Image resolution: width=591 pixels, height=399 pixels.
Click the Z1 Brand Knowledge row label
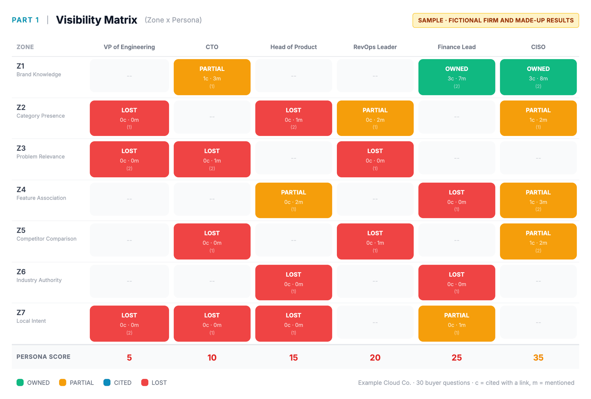coord(39,70)
